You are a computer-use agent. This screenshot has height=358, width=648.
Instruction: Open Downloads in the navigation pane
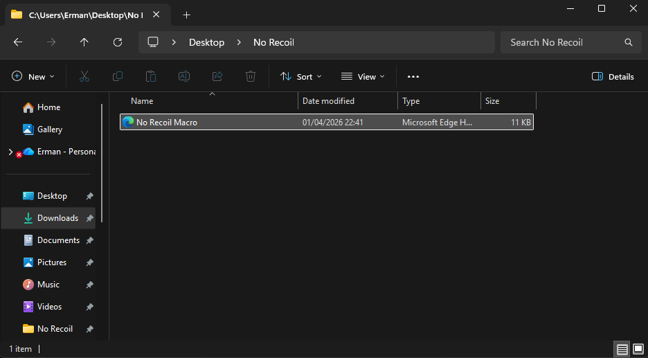[57, 218]
